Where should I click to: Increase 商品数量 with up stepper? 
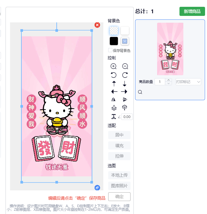point(168,80)
